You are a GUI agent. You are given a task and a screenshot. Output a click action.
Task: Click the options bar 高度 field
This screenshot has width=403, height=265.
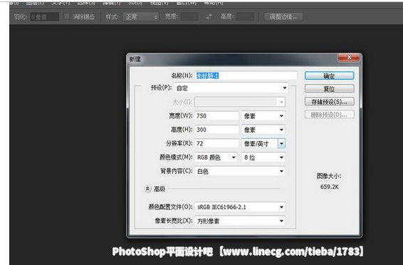tap(245, 17)
